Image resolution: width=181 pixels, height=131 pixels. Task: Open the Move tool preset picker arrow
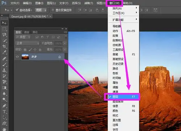(12, 10)
